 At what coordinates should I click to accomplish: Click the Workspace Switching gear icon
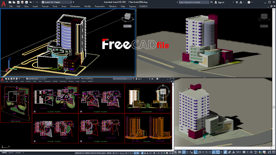[244, 152]
